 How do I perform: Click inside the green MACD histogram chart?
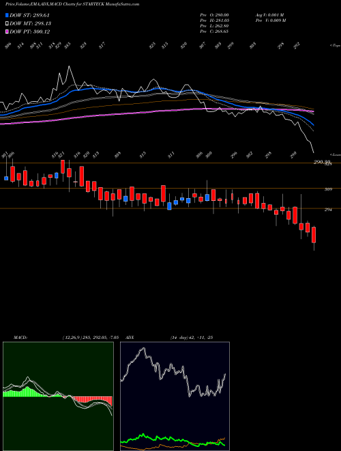pyautogui.click(x=58, y=396)
